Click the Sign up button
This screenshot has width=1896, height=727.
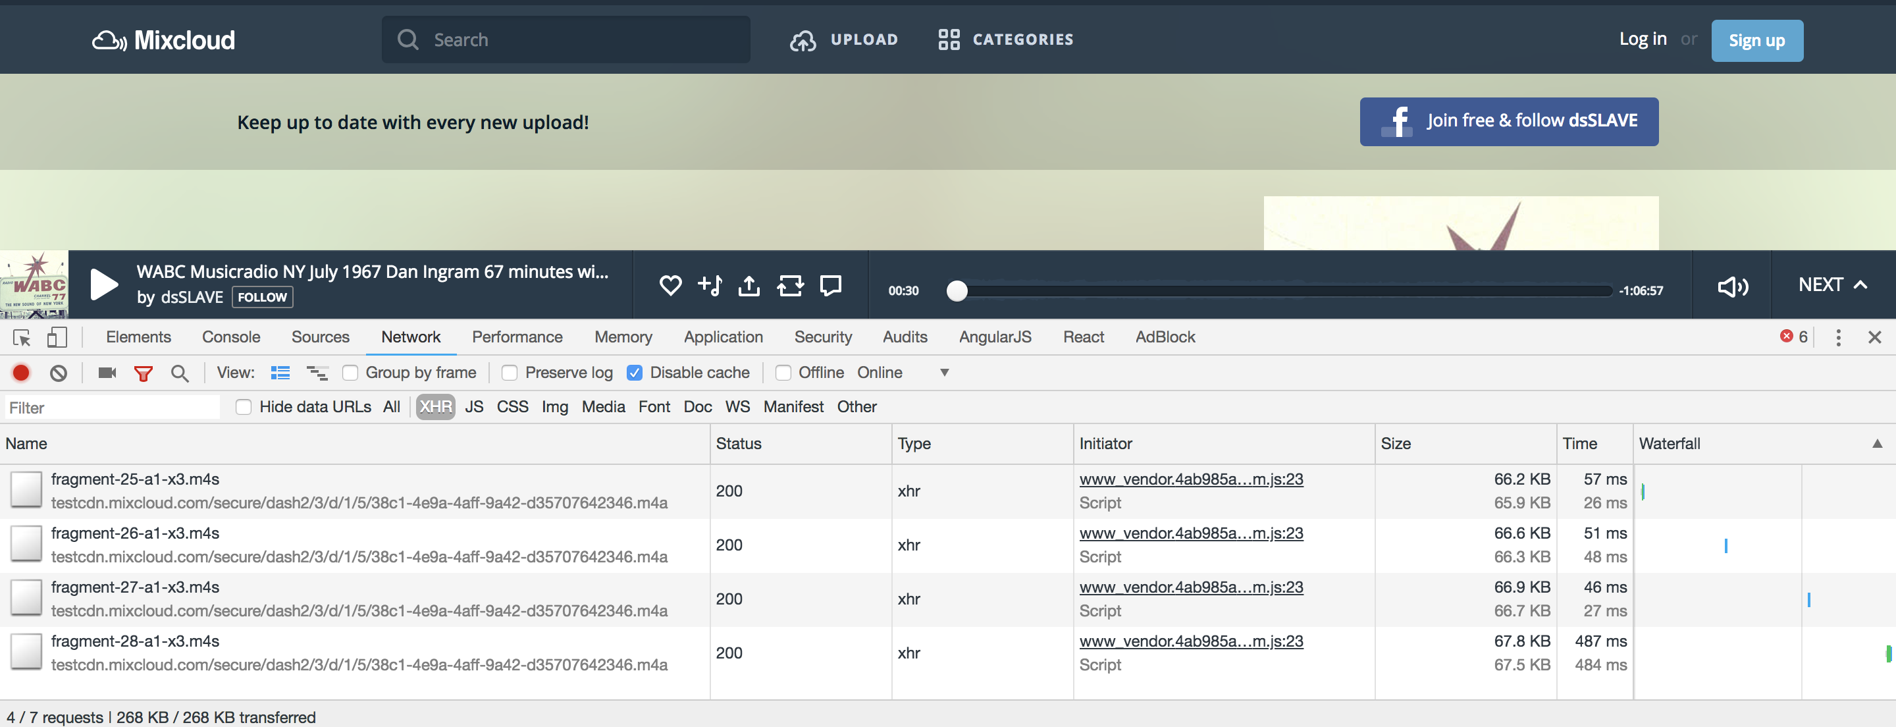[1756, 41]
